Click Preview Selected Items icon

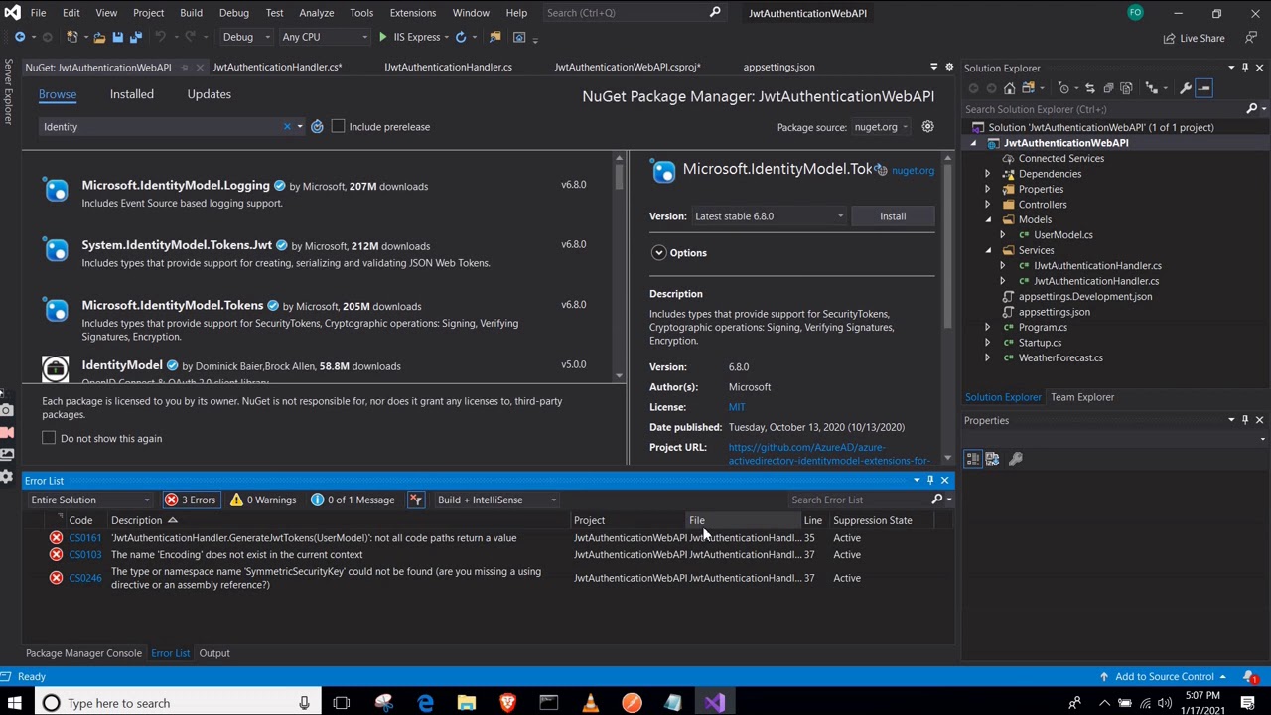[x=1204, y=88]
